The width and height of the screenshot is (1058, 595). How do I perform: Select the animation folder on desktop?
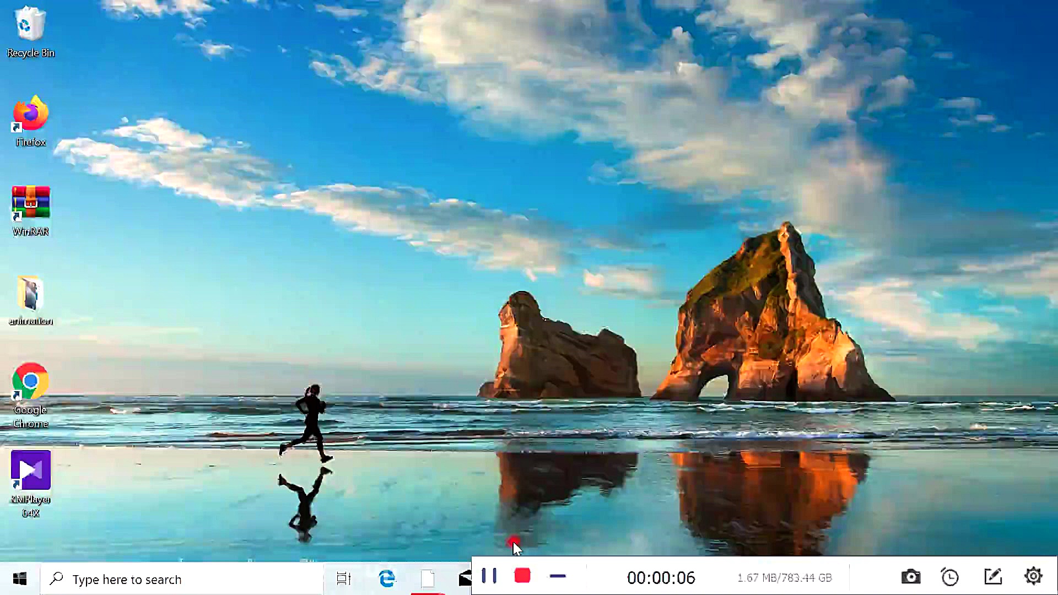30,294
